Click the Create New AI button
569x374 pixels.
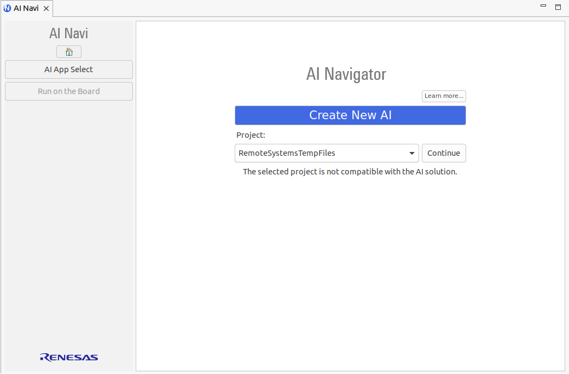tap(350, 115)
